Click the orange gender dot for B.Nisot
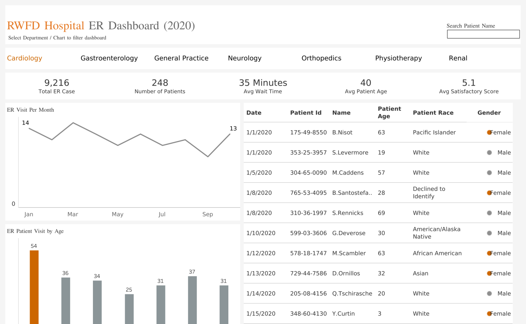The width and height of the screenshot is (526, 324). coord(489,132)
